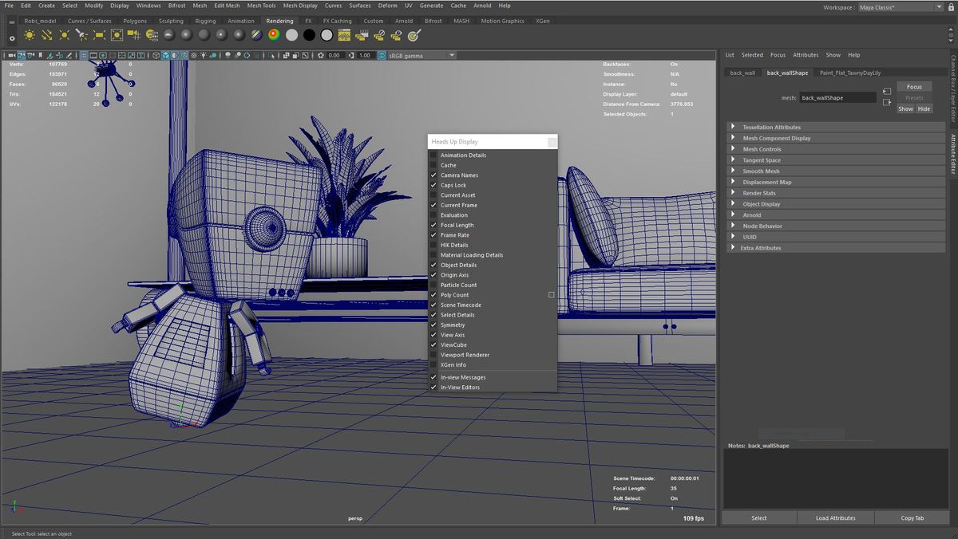Toggle textured display in the viewport toolbar
Screen dimensions: 958x539
click(x=184, y=55)
